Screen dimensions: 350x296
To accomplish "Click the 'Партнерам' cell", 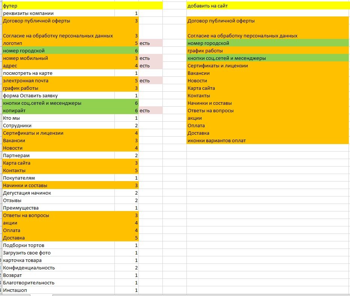I will [x=58, y=155].
